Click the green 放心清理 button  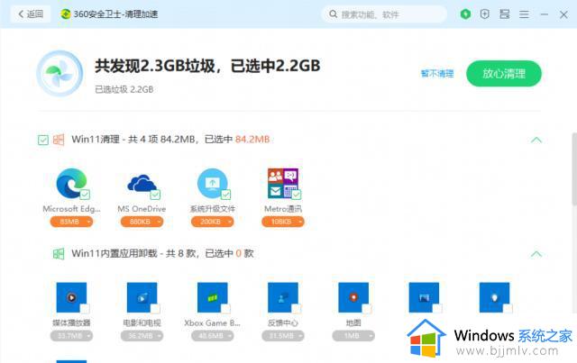[x=504, y=74]
